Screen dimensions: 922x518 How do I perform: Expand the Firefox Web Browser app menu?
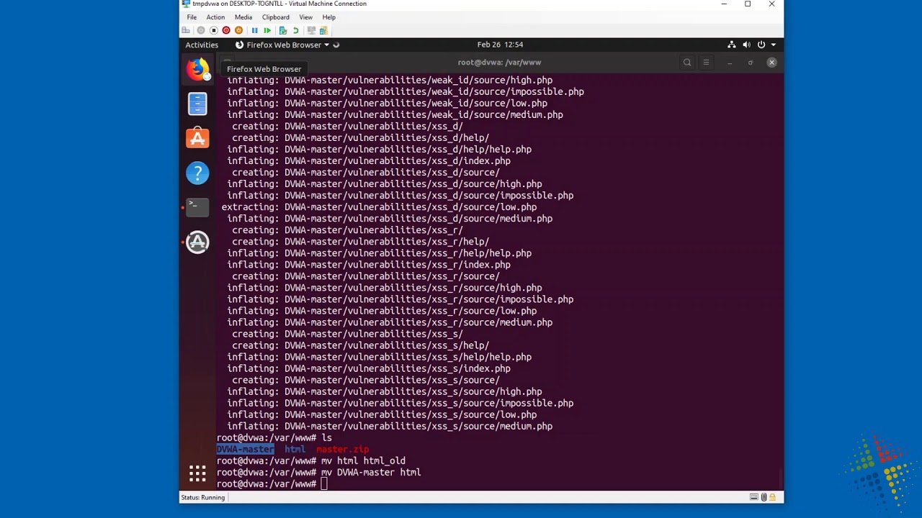(x=282, y=45)
